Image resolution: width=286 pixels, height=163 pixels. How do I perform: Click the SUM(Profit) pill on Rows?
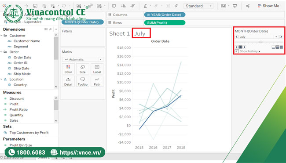(165, 23)
